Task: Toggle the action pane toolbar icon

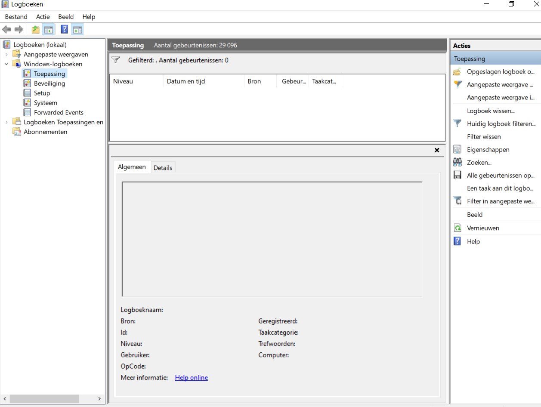Action: pyautogui.click(x=77, y=30)
